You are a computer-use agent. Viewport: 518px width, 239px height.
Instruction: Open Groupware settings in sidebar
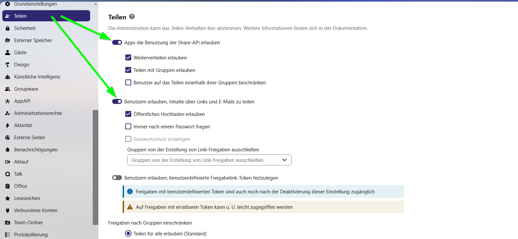coord(26,89)
